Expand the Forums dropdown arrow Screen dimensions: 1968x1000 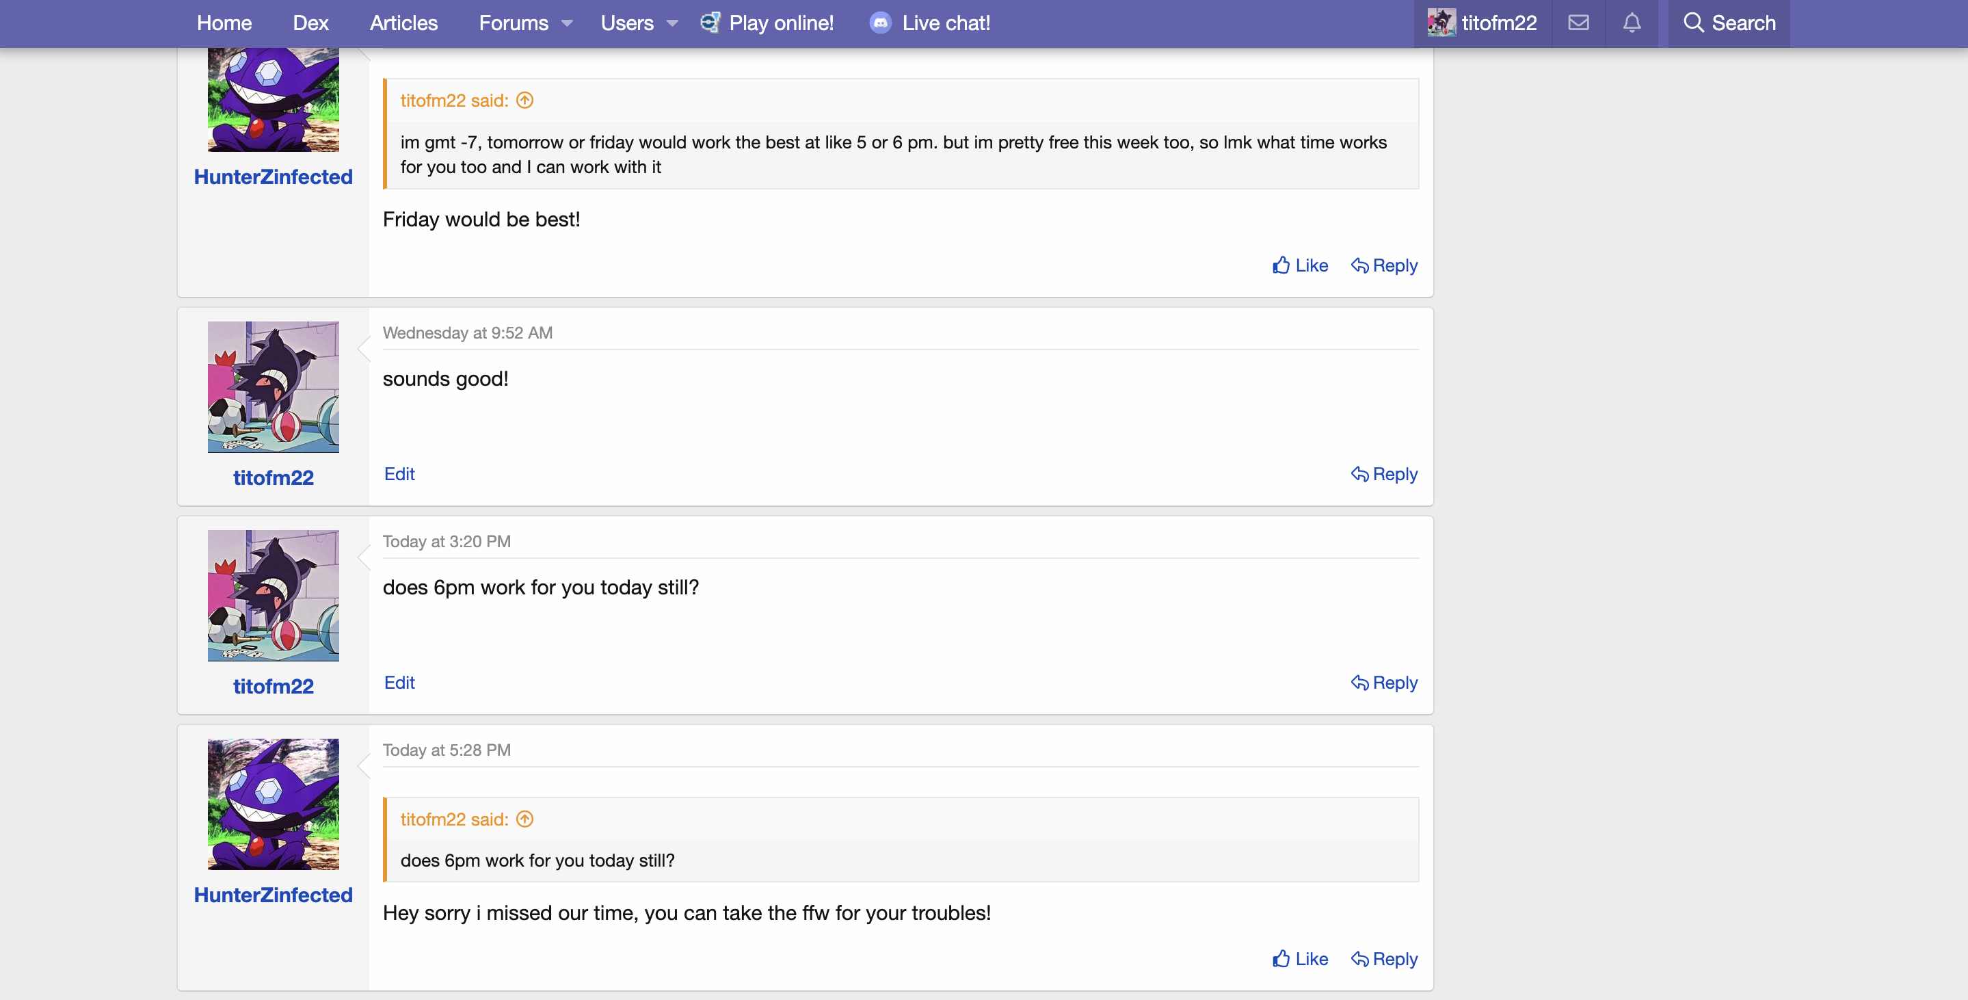[567, 23]
